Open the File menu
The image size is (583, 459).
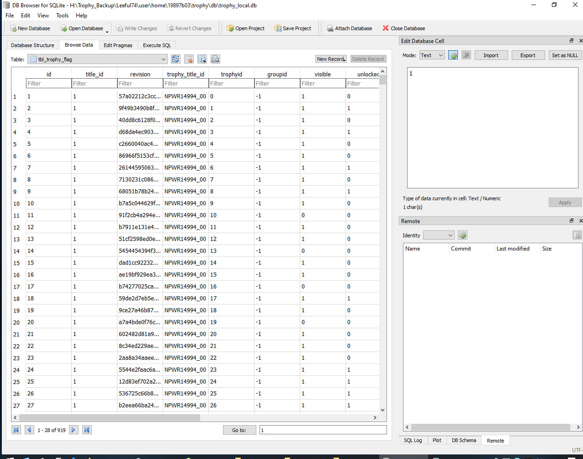click(x=10, y=15)
